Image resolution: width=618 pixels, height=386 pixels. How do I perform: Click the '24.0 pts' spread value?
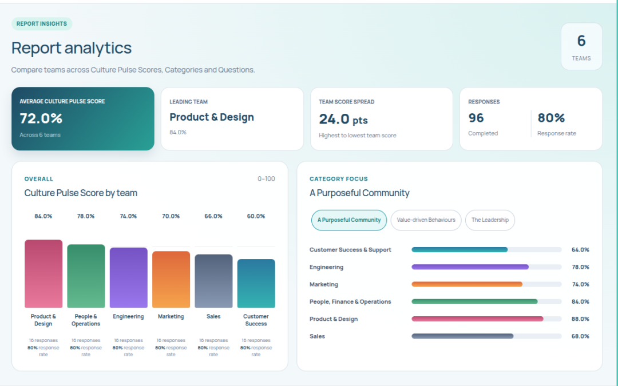[343, 119]
